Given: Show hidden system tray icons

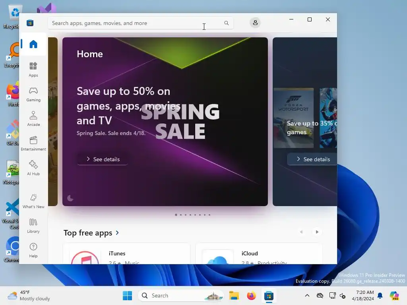Looking at the screenshot, I should (x=307, y=295).
